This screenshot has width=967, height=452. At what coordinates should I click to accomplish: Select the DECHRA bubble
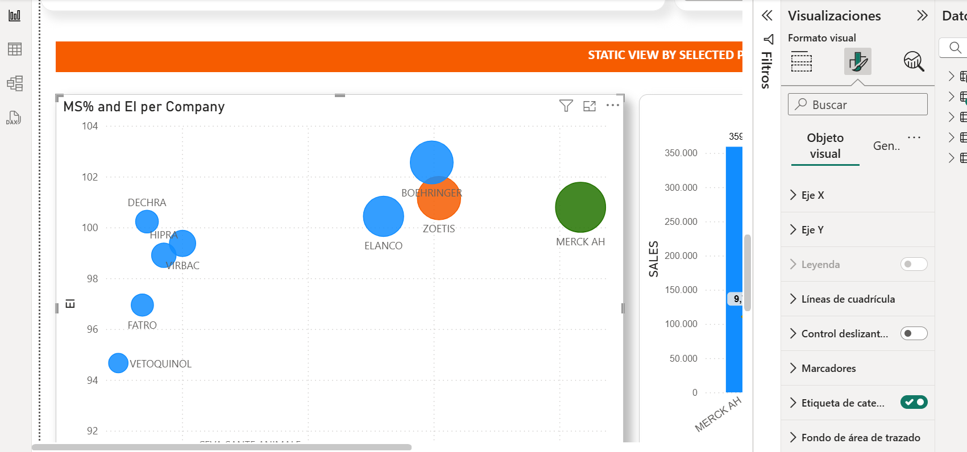point(147,221)
